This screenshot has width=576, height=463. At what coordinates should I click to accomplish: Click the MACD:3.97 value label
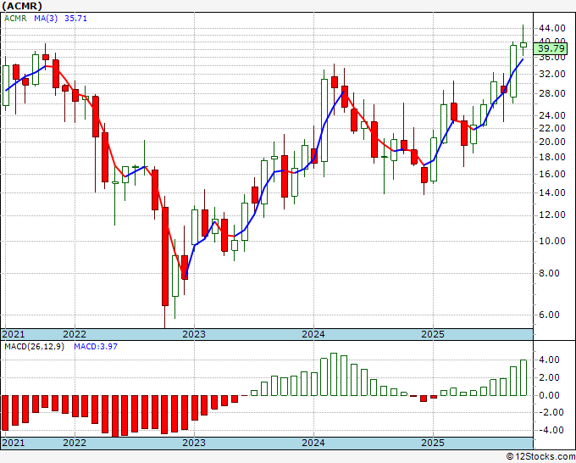96,347
